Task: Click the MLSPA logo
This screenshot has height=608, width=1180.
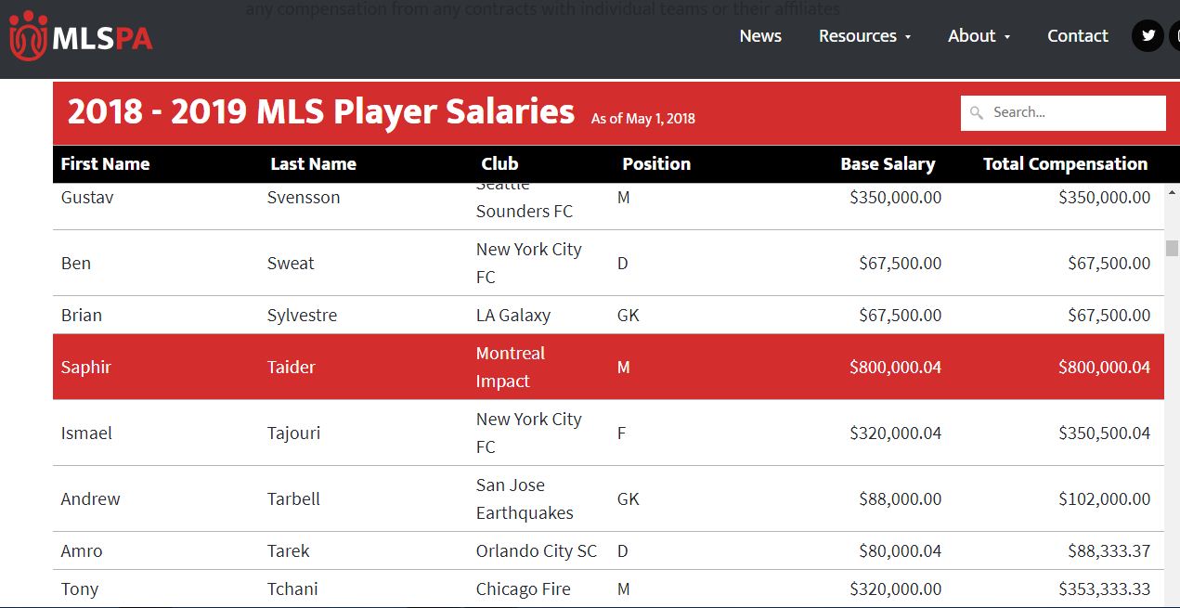Action: pyautogui.click(x=80, y=38)
